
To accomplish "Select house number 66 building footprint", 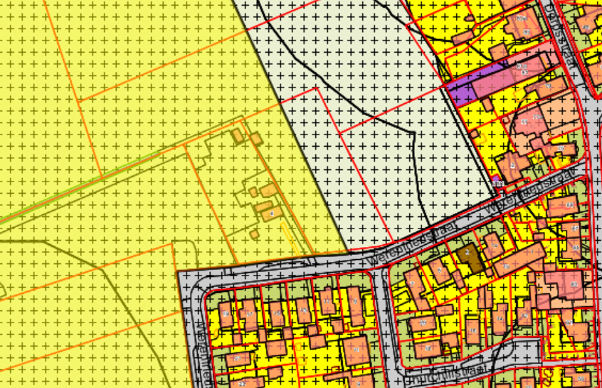I will [564, 206].
